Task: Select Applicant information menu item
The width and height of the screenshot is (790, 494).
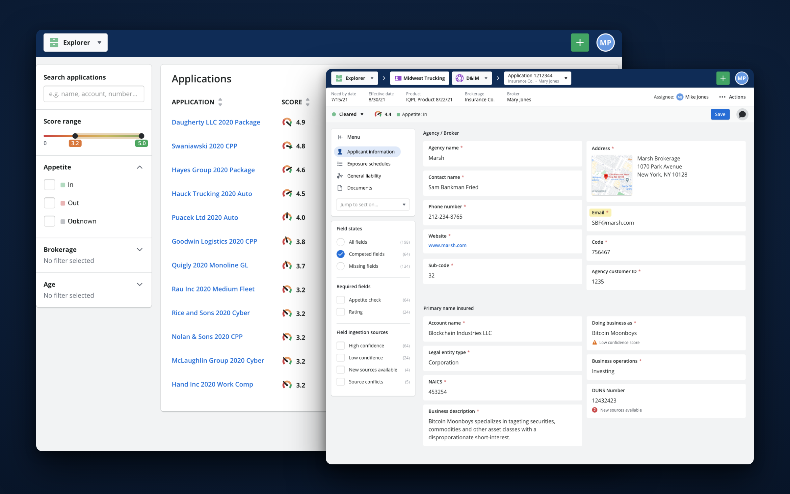Action: pos(367,151)
